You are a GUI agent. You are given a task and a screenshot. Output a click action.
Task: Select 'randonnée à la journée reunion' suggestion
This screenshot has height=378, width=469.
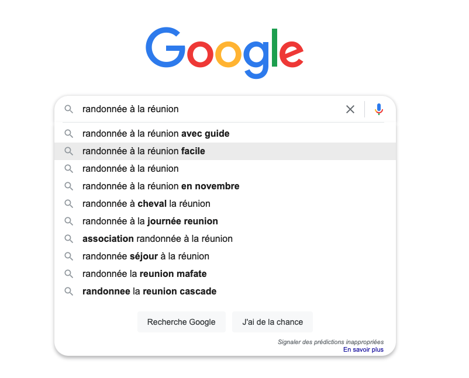(225, 221)
